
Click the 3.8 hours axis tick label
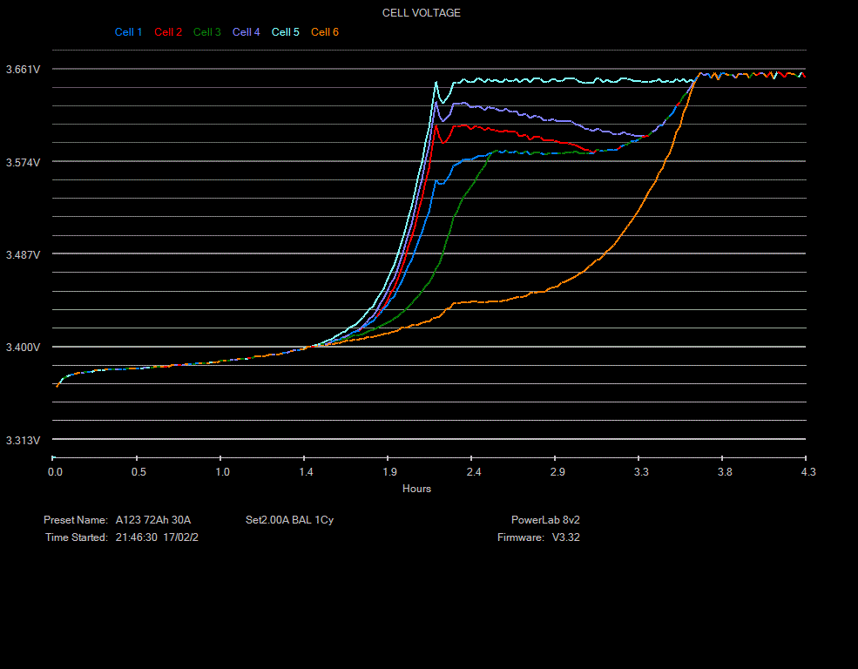(725, 472)
